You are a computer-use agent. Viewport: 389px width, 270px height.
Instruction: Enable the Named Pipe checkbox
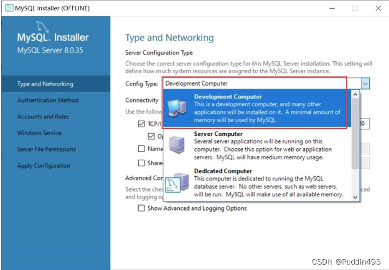(141, 148)
